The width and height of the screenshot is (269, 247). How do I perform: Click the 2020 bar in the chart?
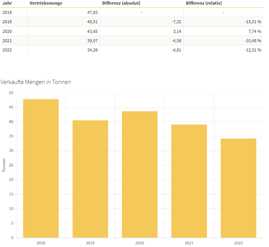pyautogui.click(x=140, y=175)
